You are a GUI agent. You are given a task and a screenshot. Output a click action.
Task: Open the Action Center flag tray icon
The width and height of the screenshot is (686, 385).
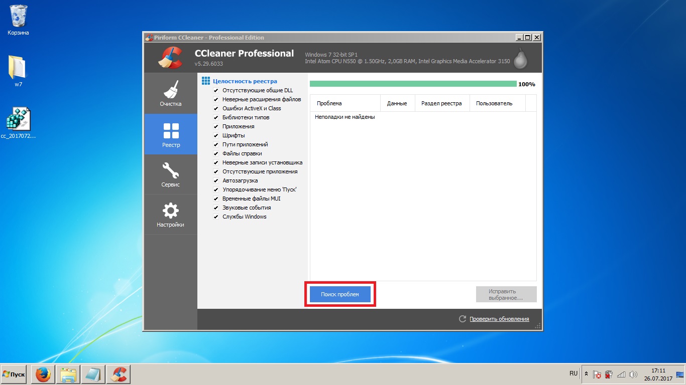(597, 374)
